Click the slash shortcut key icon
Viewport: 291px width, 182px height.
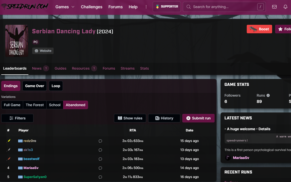[260, 7]
